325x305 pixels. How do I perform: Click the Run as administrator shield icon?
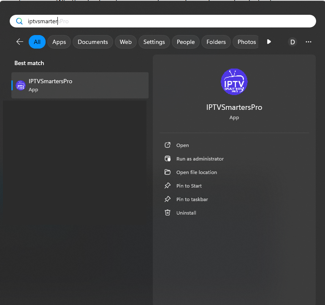tap(168, 159)
